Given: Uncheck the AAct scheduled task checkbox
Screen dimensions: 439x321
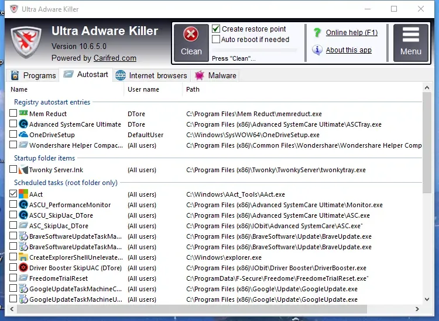Looking at the screenshot, I should pos(13,193).
